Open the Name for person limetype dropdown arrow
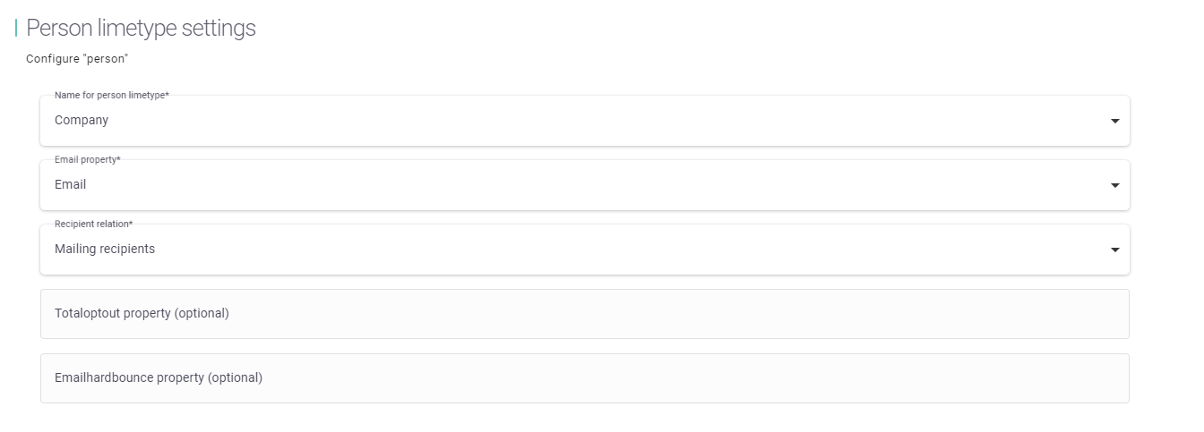Image resolution: width=1204 pixels, height=432 pixels. 1114,121
